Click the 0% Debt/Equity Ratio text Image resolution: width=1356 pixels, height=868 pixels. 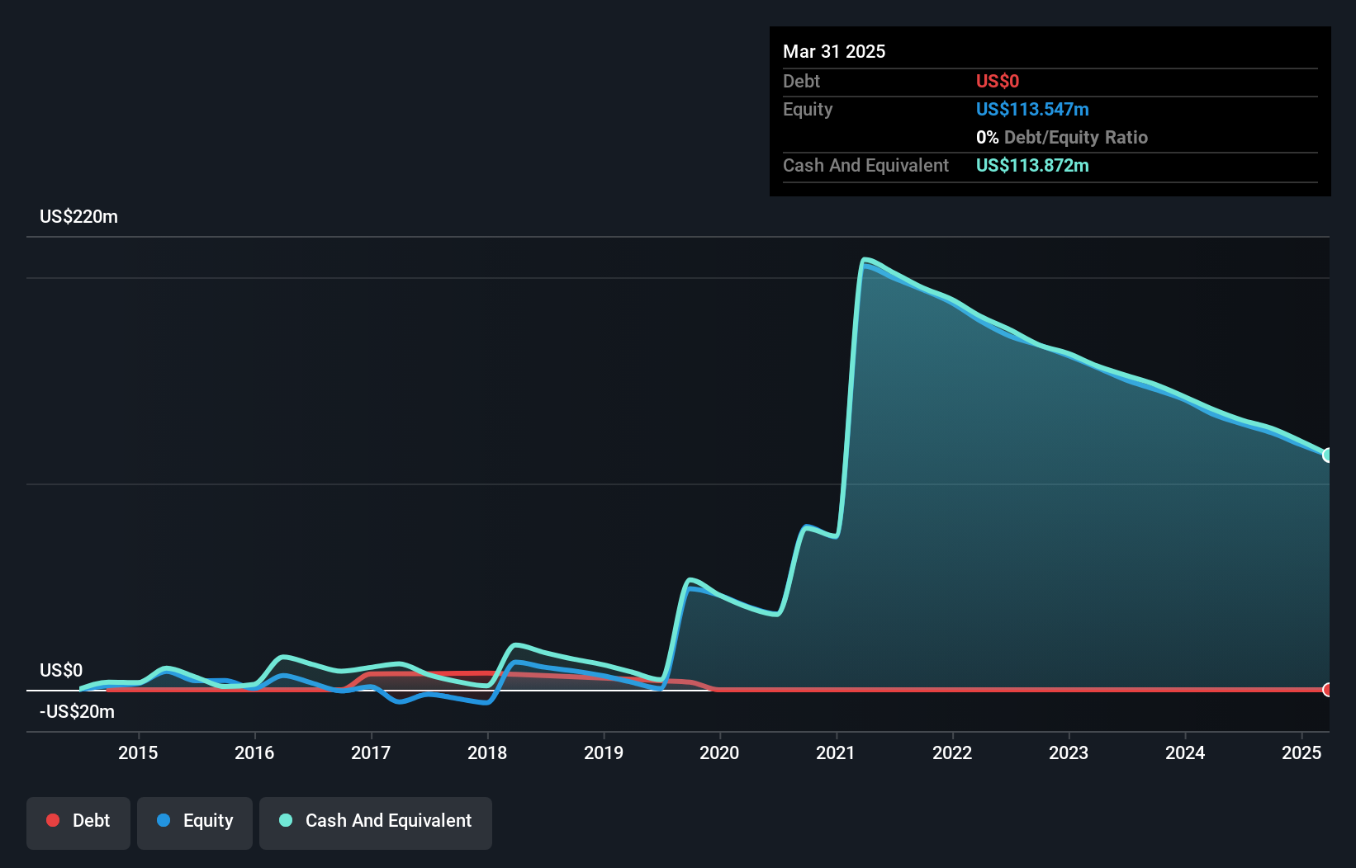1062,137
